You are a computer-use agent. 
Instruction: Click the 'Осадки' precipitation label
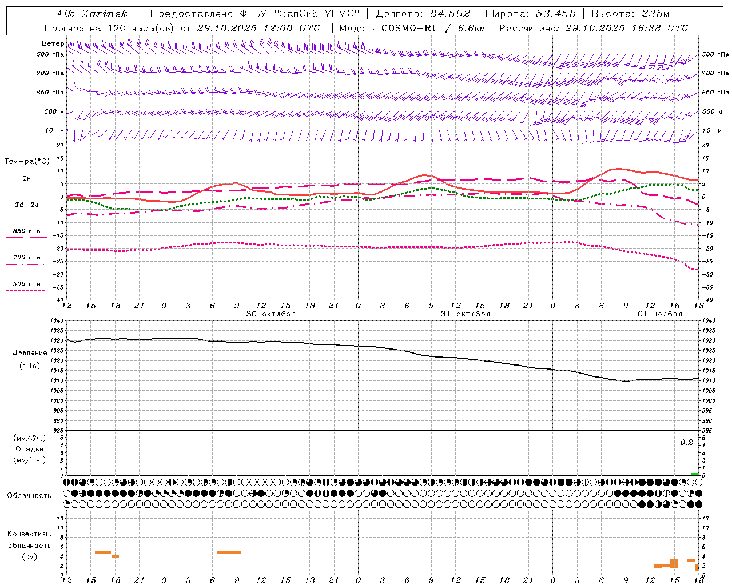[x=30, y=449]
